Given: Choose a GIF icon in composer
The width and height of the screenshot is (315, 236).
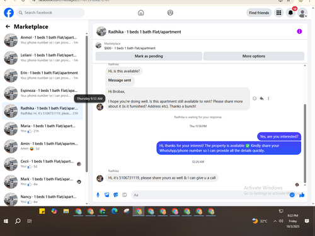Looking at the screenshot, I should point(125,195).
